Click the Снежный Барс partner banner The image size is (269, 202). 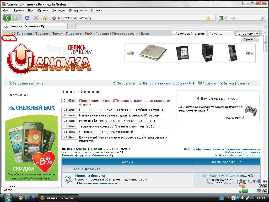click(31, 141)
